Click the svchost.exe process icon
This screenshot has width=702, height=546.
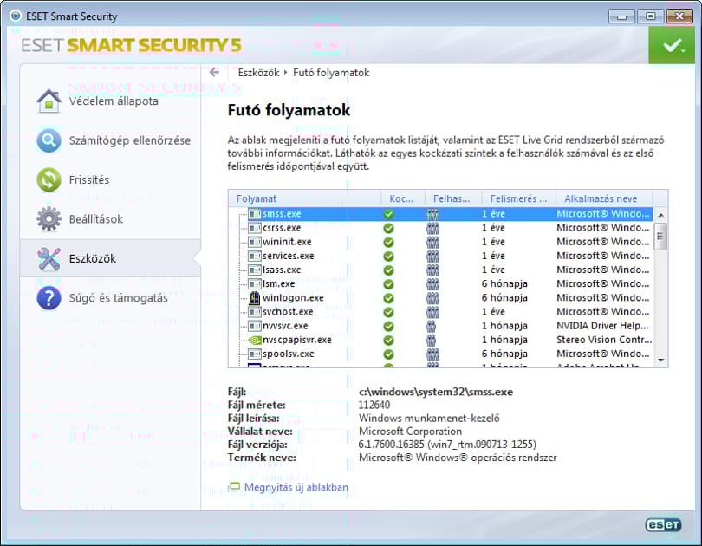(x=254, y=312)
